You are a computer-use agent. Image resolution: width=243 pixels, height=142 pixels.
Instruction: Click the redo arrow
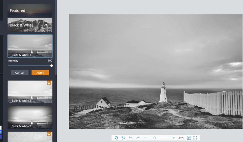(138, 138)
